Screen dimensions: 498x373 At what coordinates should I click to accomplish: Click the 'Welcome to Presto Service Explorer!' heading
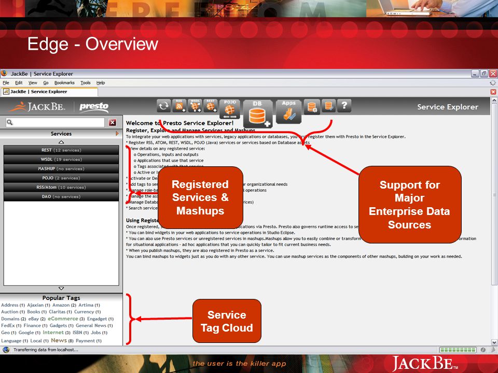[x=180, y=123]
